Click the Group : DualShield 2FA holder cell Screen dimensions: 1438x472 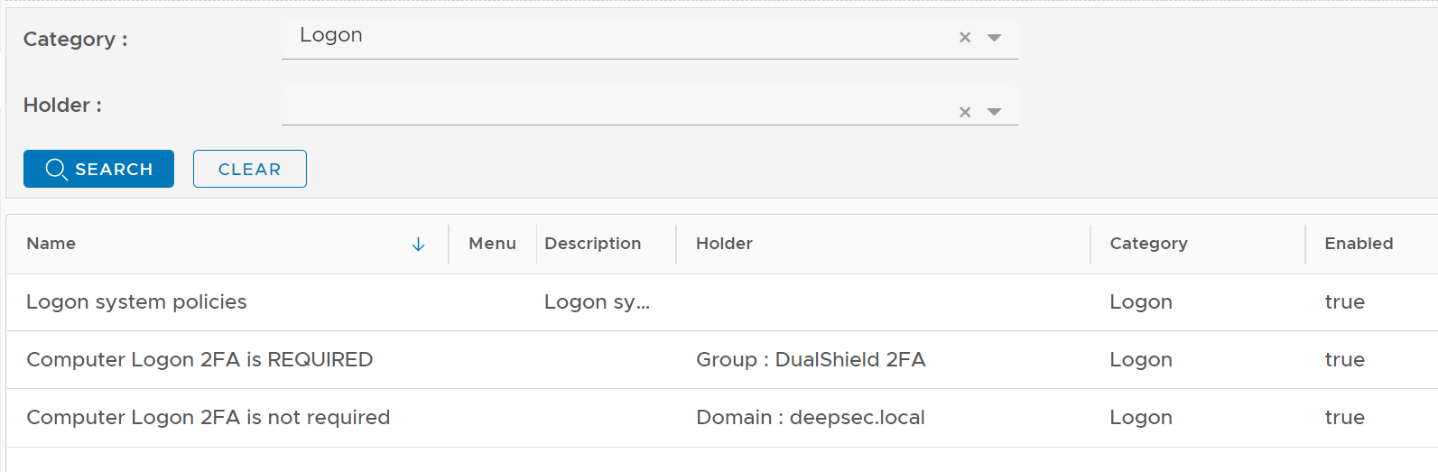click(811, 360)
